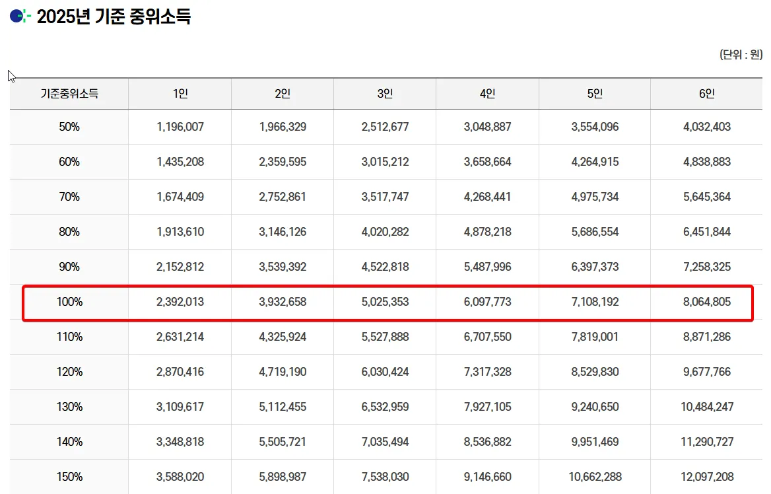Click the 3인 column header
Image resolution: width=771 pixels, height=494 pixels.
pyautogui.click(x=385, y=93)
